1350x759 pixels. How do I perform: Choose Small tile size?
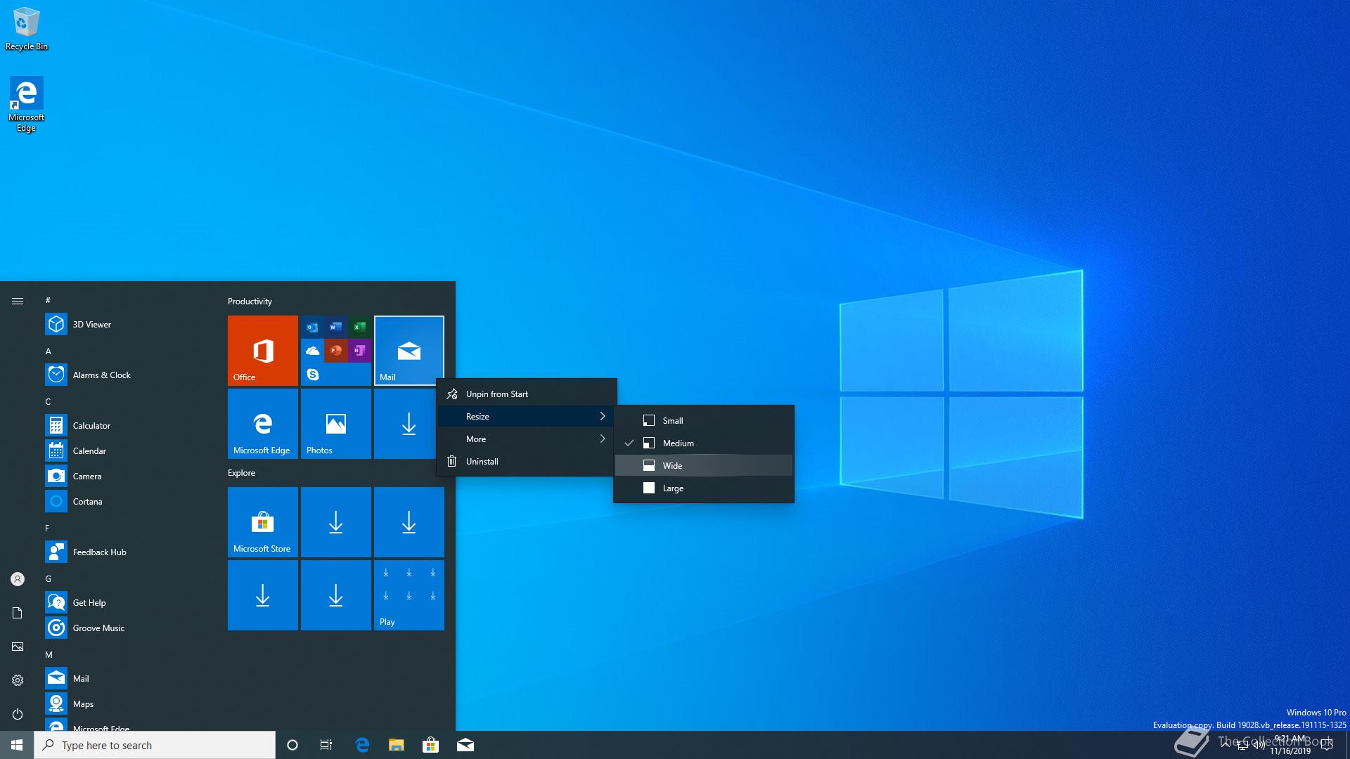[x=672, y=420]
